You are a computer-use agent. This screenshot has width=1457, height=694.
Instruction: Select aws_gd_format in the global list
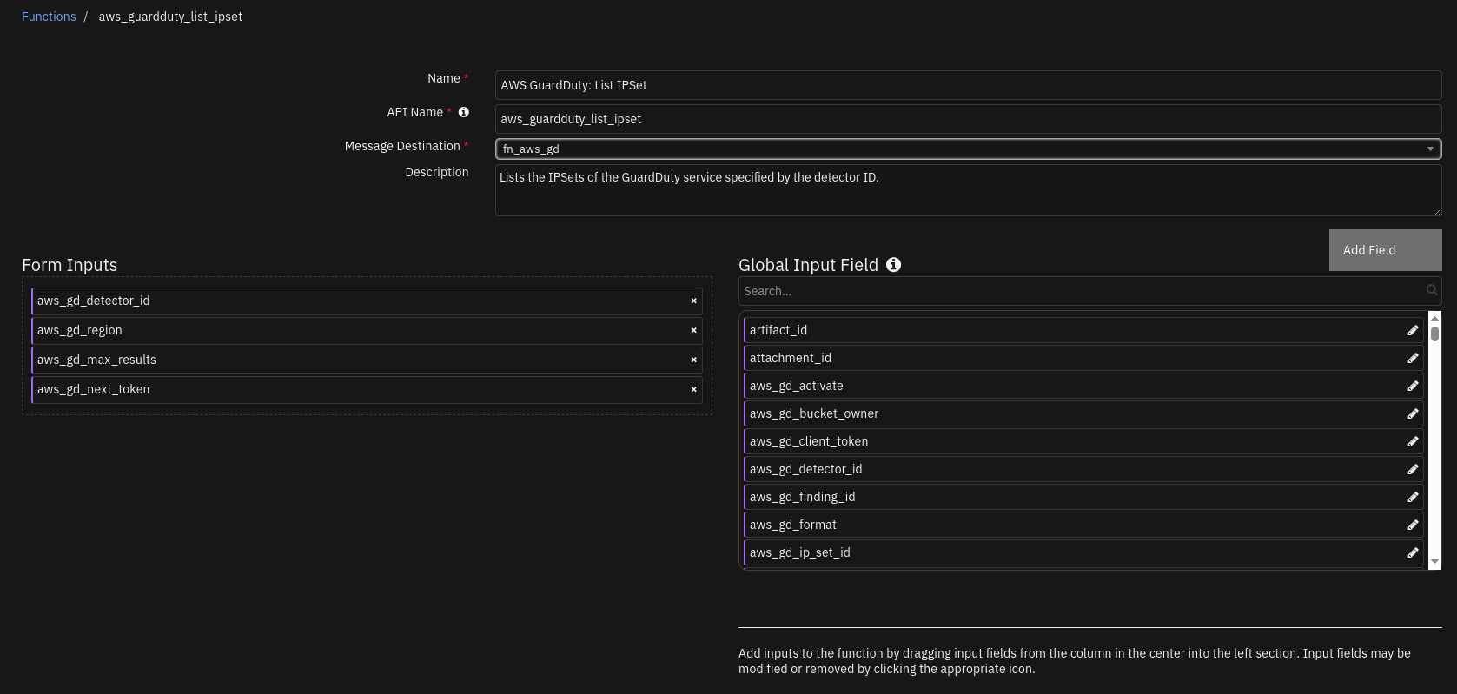[1083, 525]
